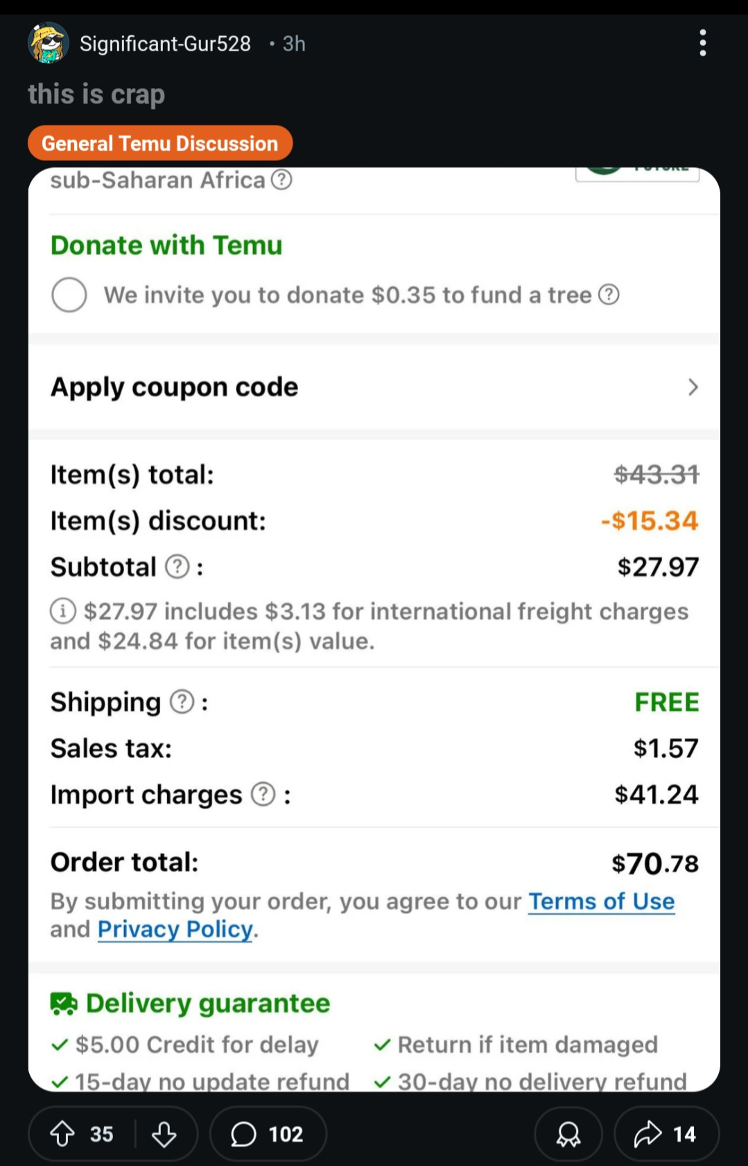Tap help icon after fund a tree

[609, 295]
